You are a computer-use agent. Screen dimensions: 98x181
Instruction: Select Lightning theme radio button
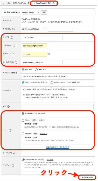coord(23,134)
